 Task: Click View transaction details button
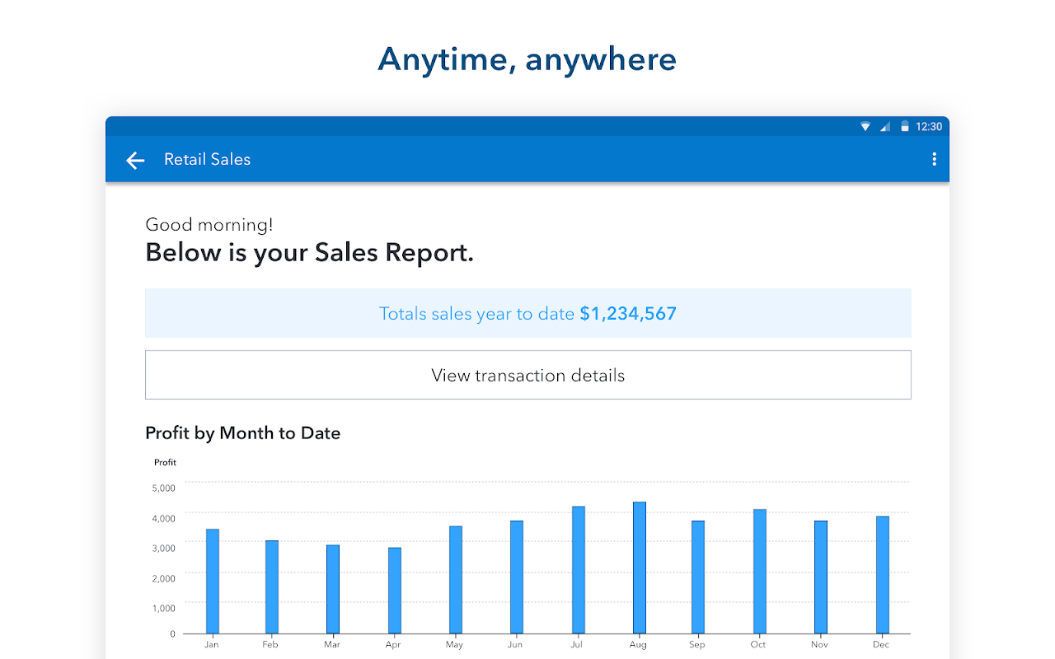click(528, 376)
